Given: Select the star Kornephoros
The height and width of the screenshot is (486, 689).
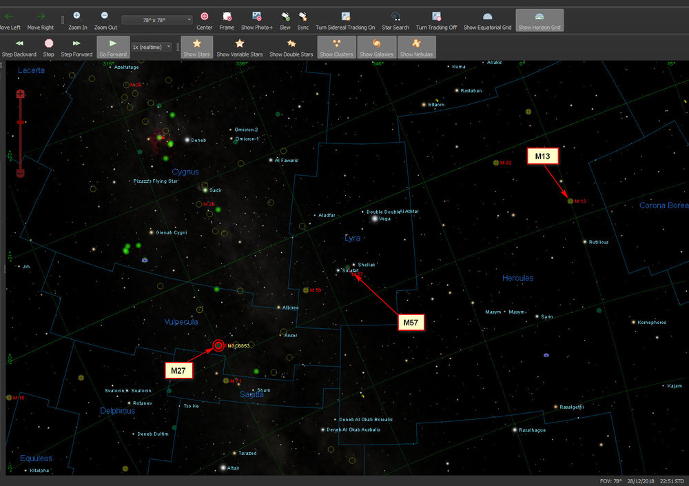Looking at the screenshot, I should coord(633,323).
